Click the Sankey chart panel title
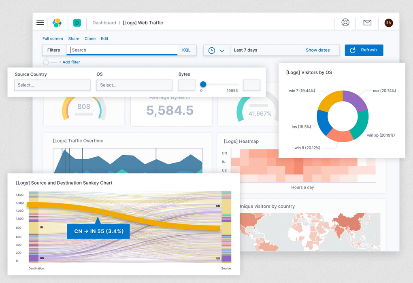This screenshot has height=283, width=413. [x=64, y=183]
